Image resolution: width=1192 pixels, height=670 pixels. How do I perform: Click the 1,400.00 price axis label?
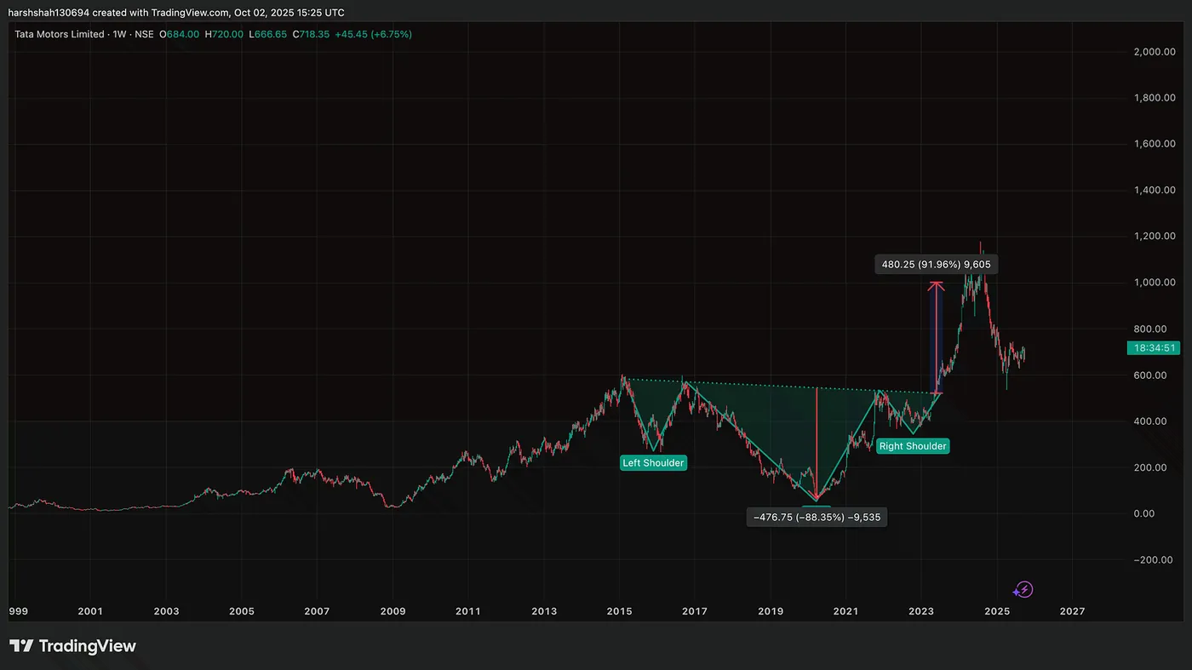pos(1155,190)
